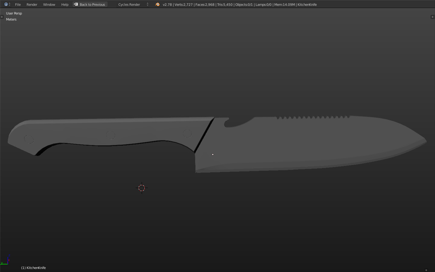Click the KitchenKnife origin point dot
The image size is (435, 272).
pos(213,154)
